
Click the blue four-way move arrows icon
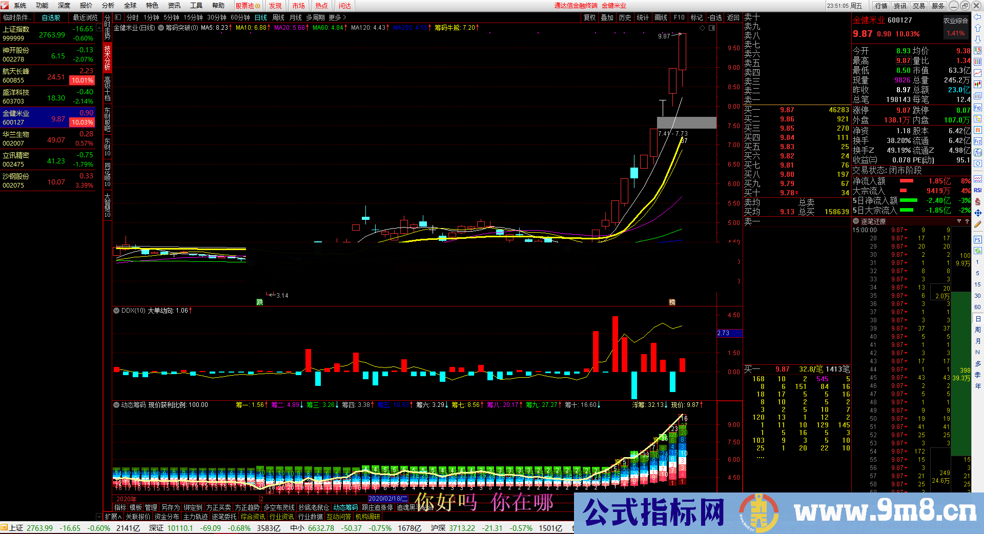(978, 213)
